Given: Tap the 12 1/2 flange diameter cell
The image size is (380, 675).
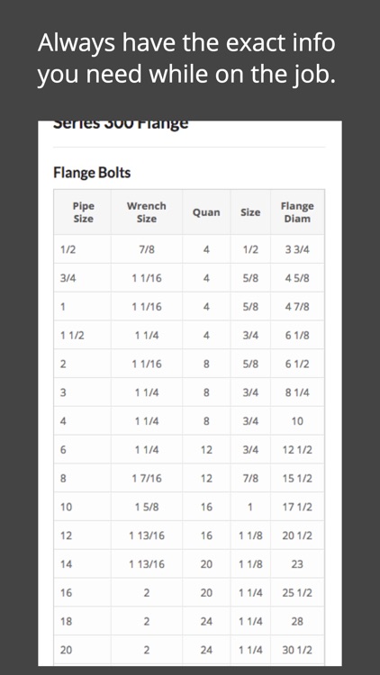Looking at the screenshot, I should click(297, 450).
